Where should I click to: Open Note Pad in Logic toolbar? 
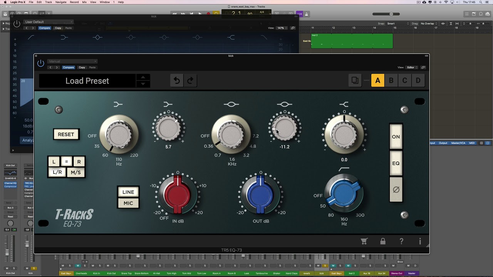click(x=474, y=14)
